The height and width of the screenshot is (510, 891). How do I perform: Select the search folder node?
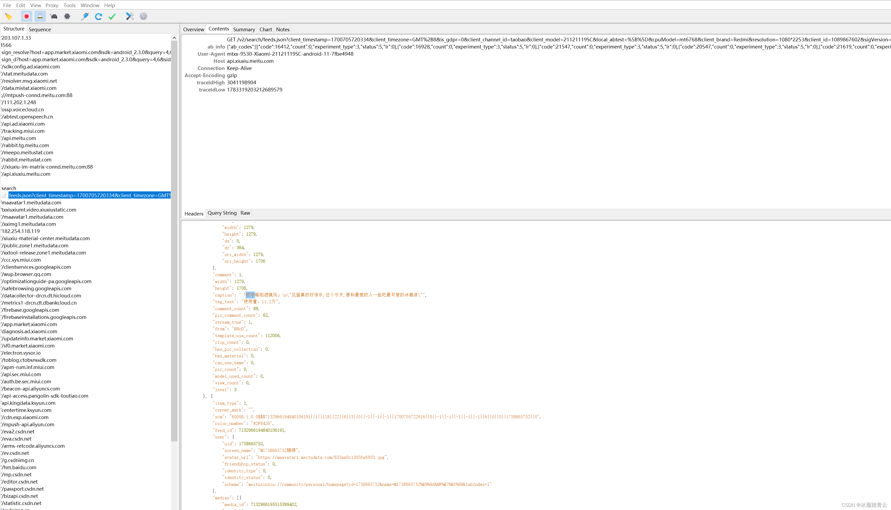click(x=9, y=188)
